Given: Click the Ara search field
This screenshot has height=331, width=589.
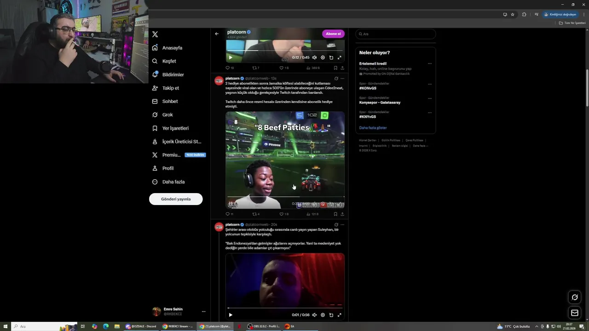Looking at the screenshot, I should [x=396, y=34].
